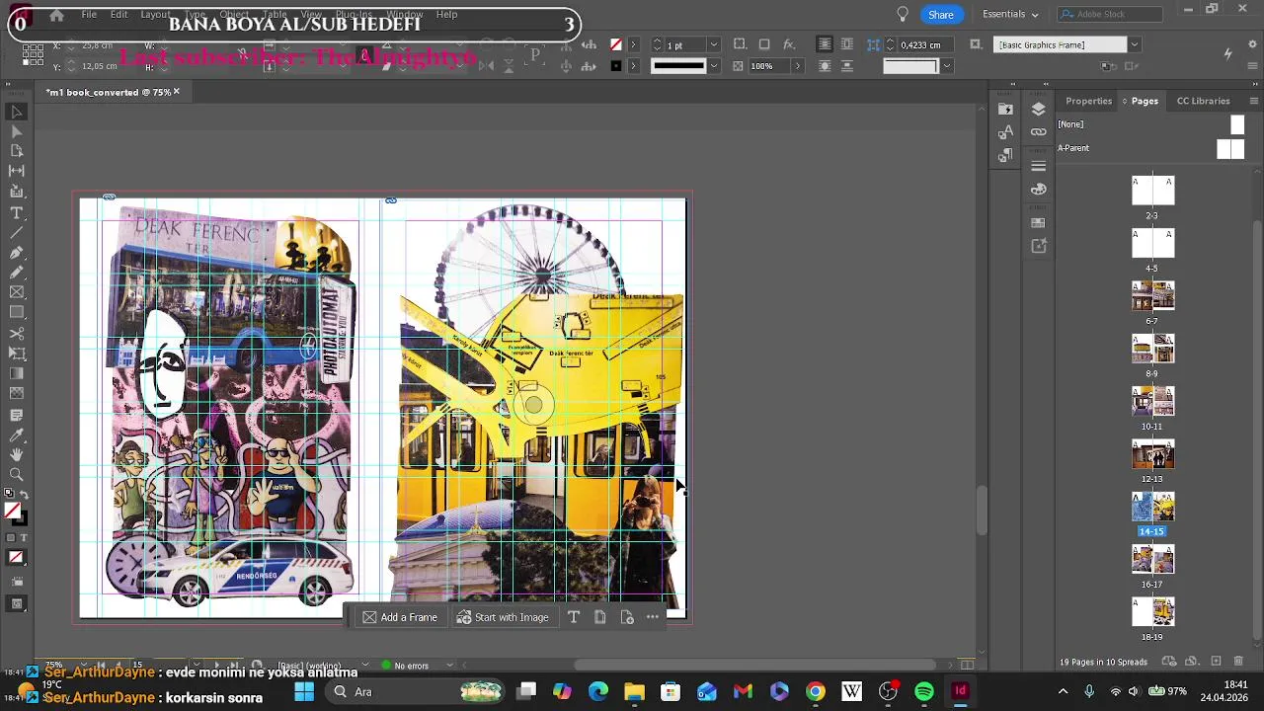Open the effects fx button
This screenshot has height=711, width=1264.
[788, 44]
